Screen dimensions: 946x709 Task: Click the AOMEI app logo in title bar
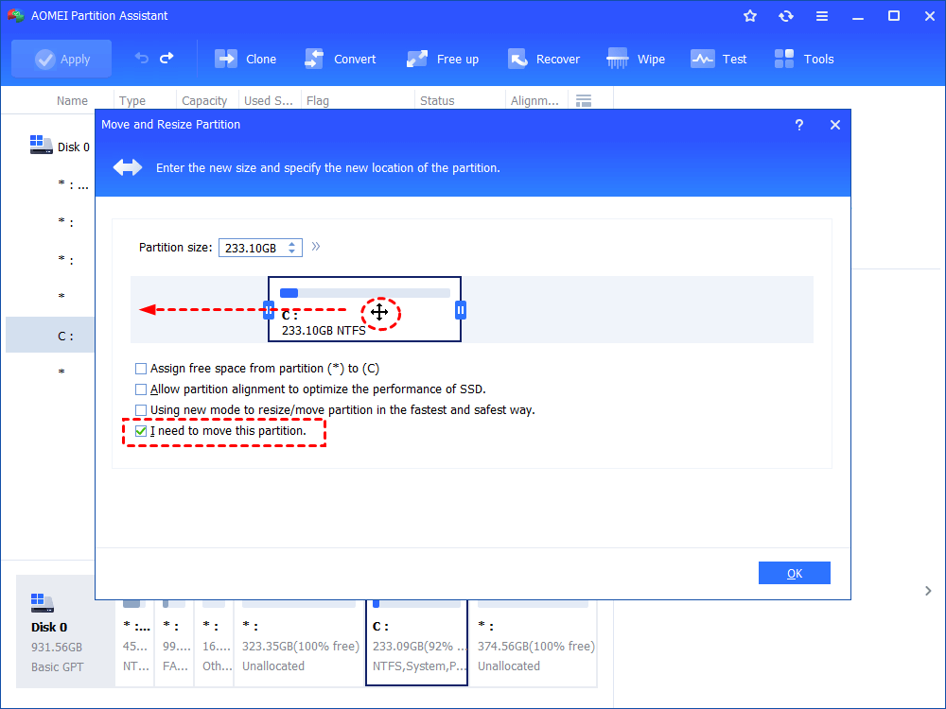coord(16,16)
